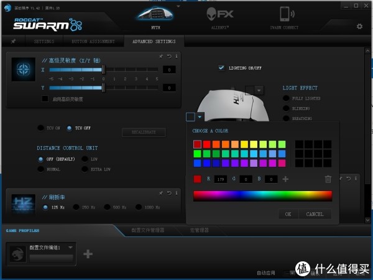Select 1000 Hz polling rate
The width and height of the screenshot is (373, 280).
[139, 207]
